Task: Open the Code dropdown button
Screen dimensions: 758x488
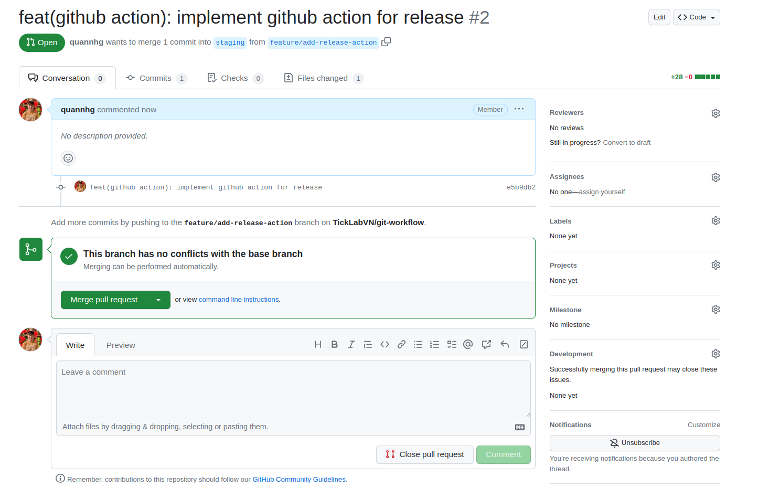Action: 696,17
